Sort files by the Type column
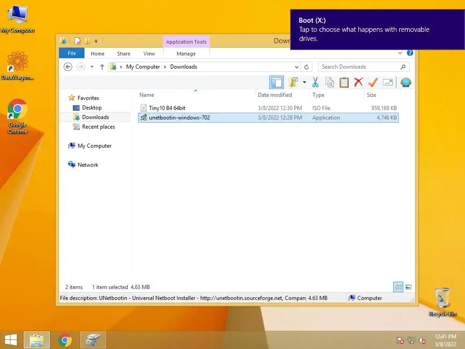 point(336,95)
